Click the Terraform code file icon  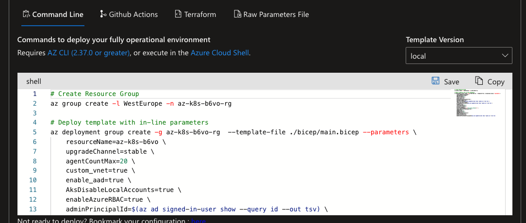pyautogui.click(x=178, y=14)
